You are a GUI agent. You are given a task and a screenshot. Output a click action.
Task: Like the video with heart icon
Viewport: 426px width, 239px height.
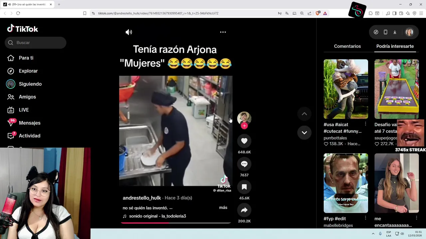tap(244, 141)
